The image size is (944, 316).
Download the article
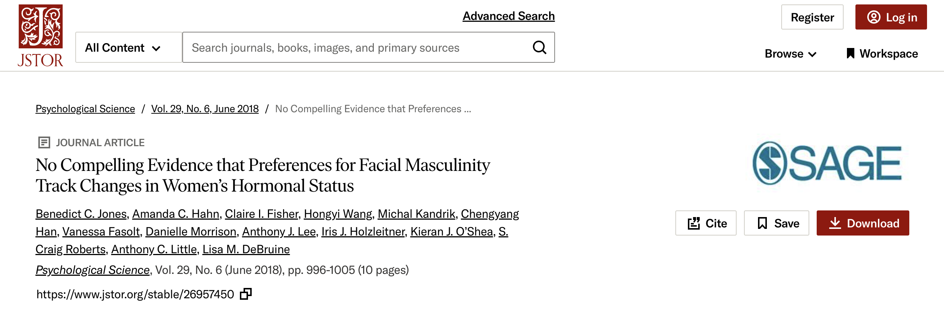[862, 223]
